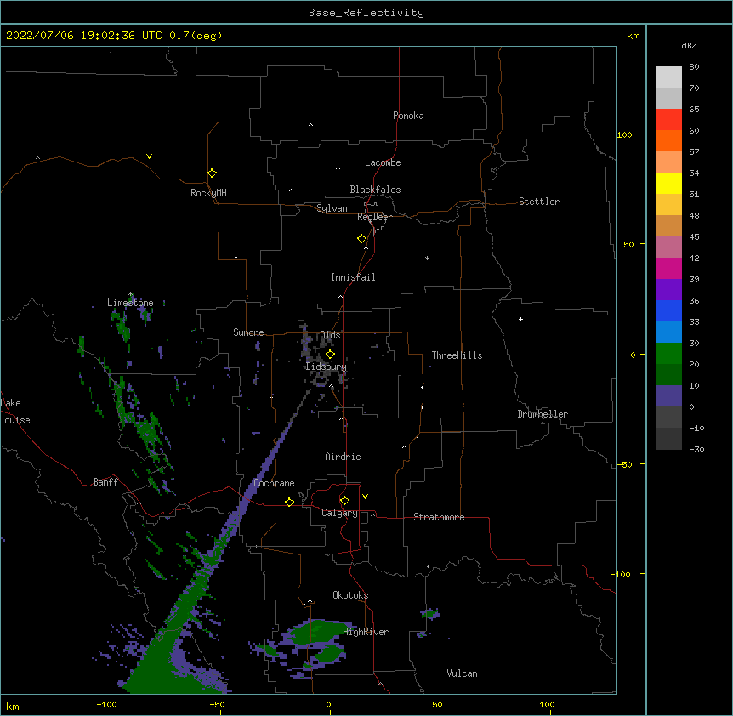Click the magenta 42 dBZ legend swatch
The image size is (733, 716).
(x=668, y=268)
